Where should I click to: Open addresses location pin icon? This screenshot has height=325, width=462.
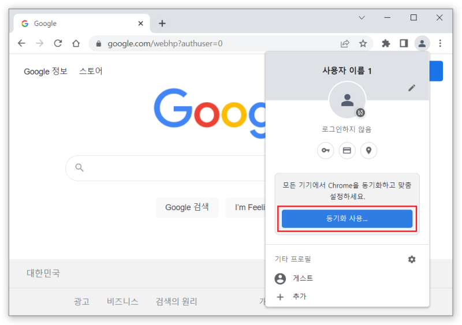[x=368, y=151]
